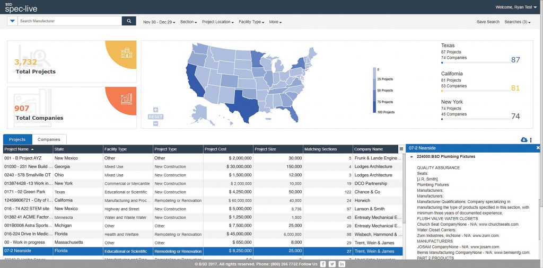
Task: Sort by Project Cost column header
Action: 228,149
